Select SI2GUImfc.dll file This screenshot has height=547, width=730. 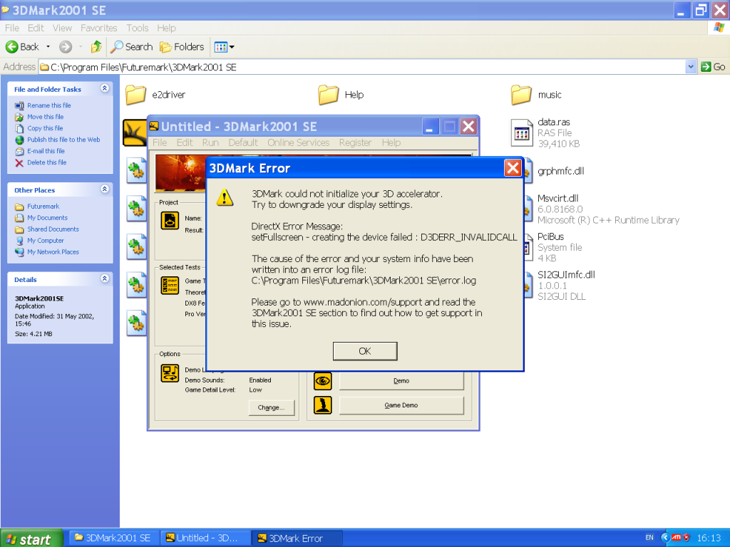click(566, 275)
